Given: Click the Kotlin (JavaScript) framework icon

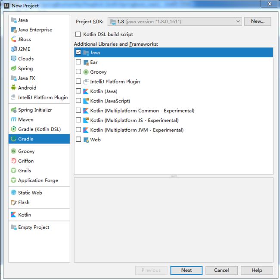Looking at the screenshot, I should [x=86, y=101].
